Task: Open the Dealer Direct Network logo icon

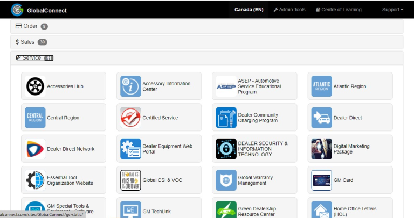Action: point(35,149)
